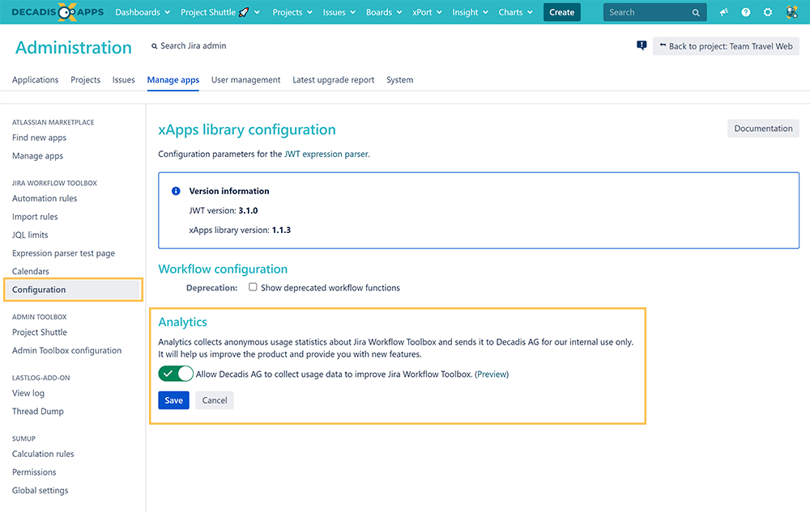Click the Create button
Screen dimensions: 810x512
[x=562, y=12]
